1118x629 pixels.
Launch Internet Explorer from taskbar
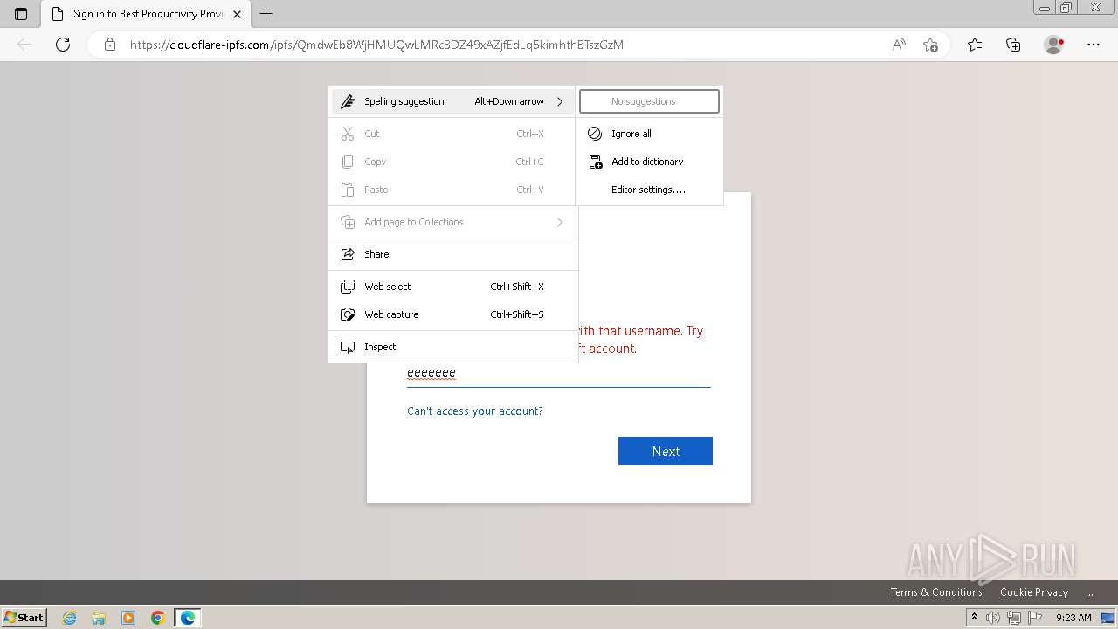pyautogui.click(x=70, y=618)
